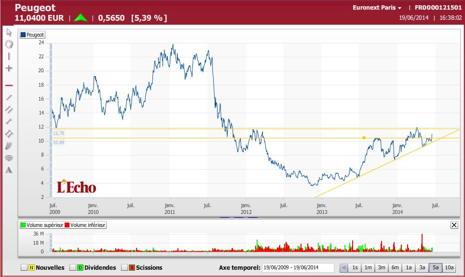Click the green up-arrow price indicator
This screenshot has height=277, width=465.
coord(81,18)
